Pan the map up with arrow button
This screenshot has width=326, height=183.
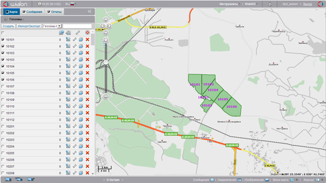coord(106,20)
